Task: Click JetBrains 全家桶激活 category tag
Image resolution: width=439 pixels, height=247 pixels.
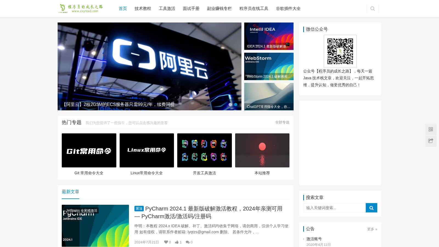Action: (81, 210)
